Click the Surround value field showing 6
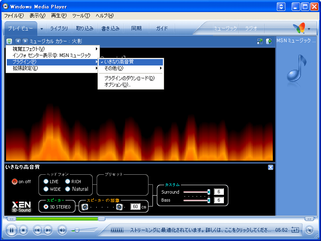Image resolution: width=321 pixels, height=241 pixels. click(x=219, y=192)
